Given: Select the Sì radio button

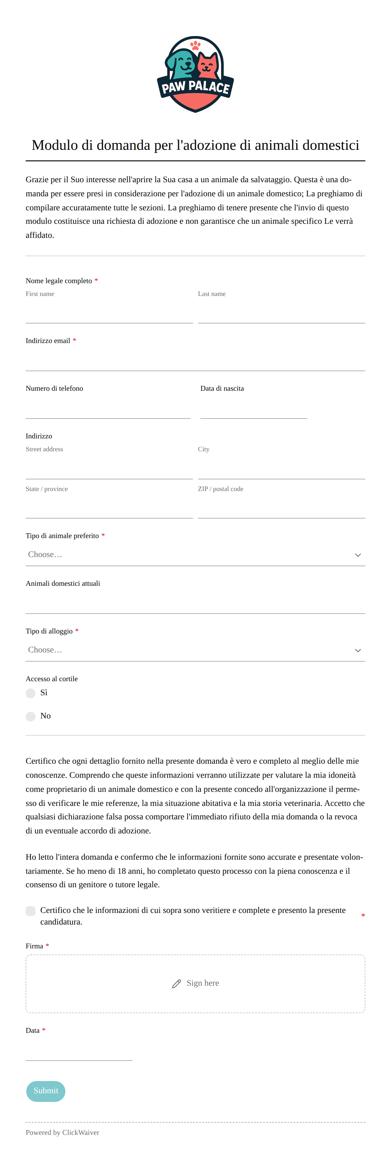Looking at the screenshot, I should 31,693.
